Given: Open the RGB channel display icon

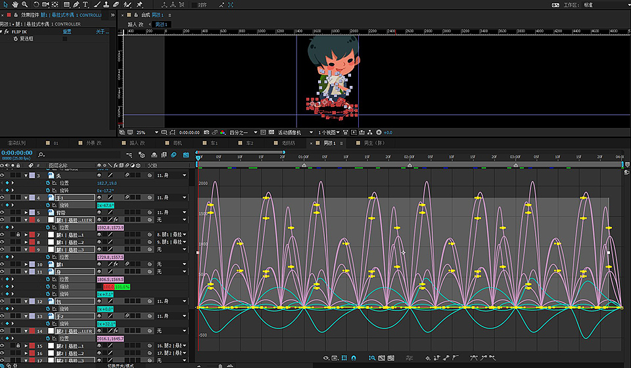Looking at the screenshot, I should (x=223, y=132).
